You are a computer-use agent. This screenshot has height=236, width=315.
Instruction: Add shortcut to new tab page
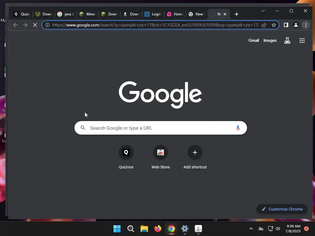[x=195, y=157]
